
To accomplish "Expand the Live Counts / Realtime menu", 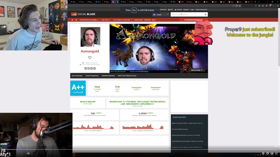I will [122, 20].
